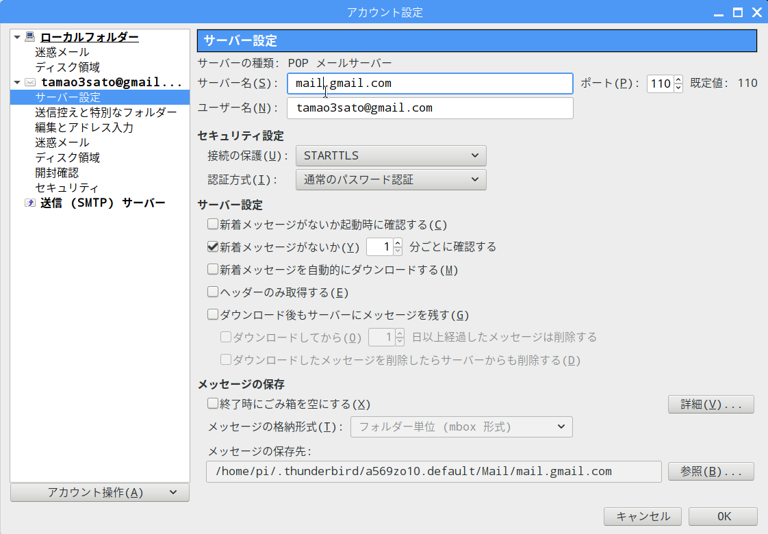Viewport: 768px width, 534px height.
Task: Select ローカルフォルダー in the account tree
Action: coord(89,37)
